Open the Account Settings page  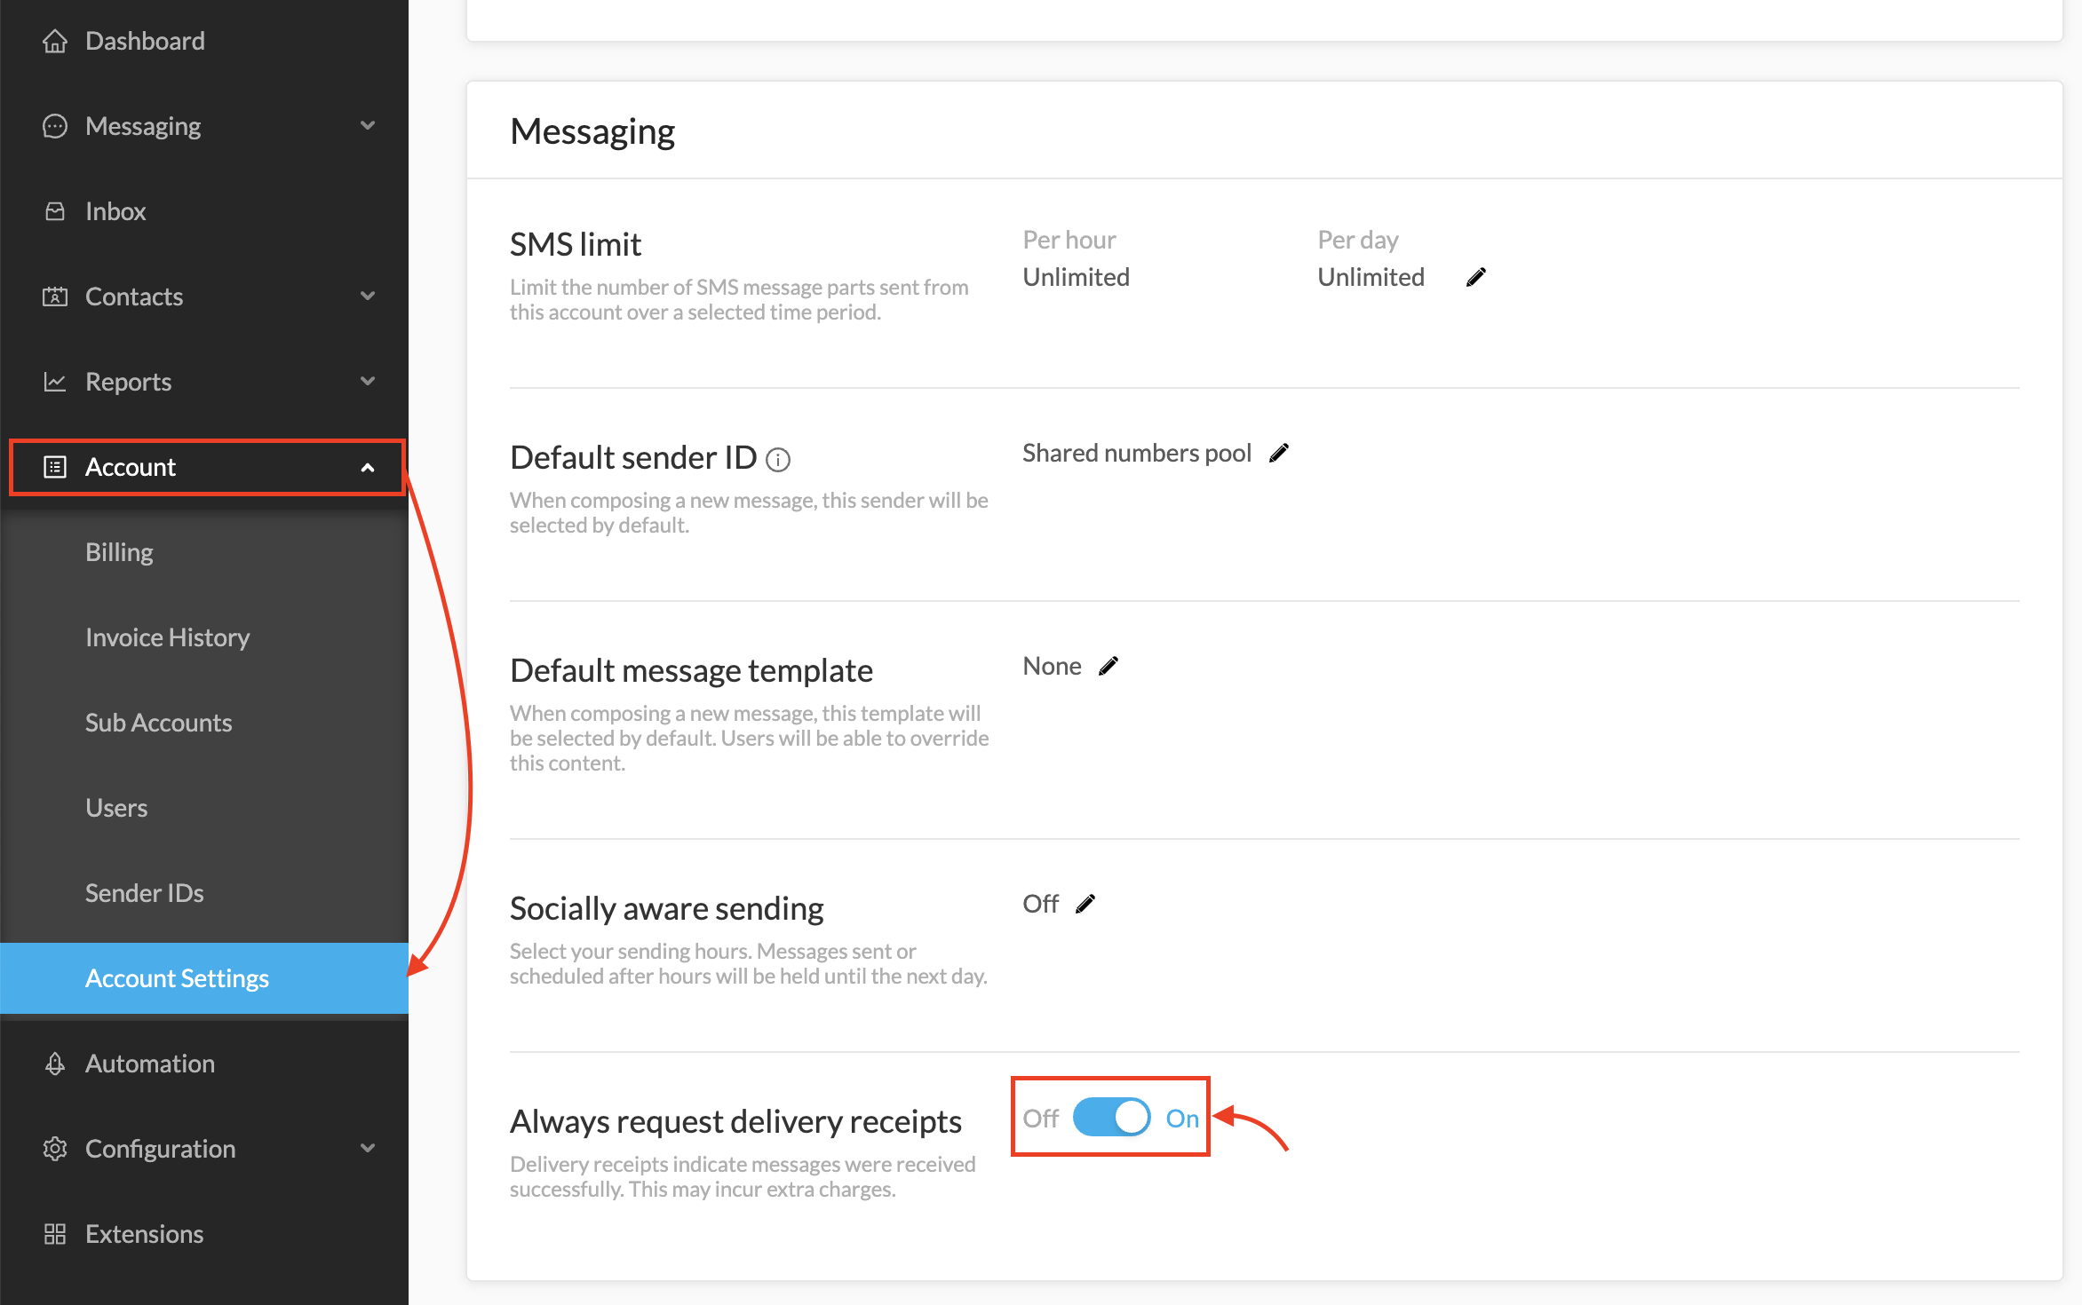[177, 977]
